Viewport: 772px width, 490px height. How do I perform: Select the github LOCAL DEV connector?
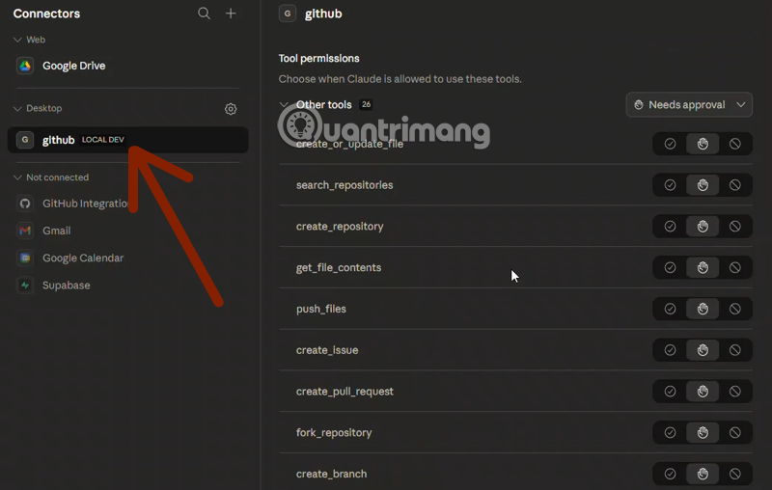click(x=127, y=140)
